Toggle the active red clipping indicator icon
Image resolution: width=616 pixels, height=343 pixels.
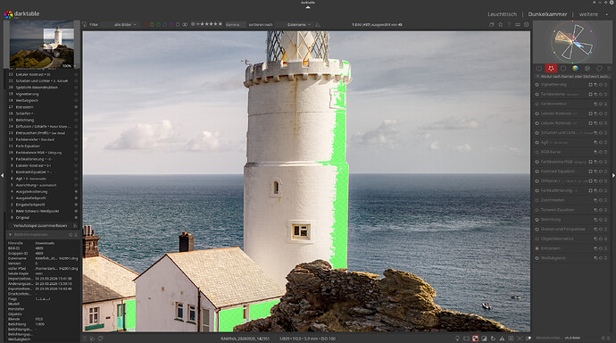(475, 339)
